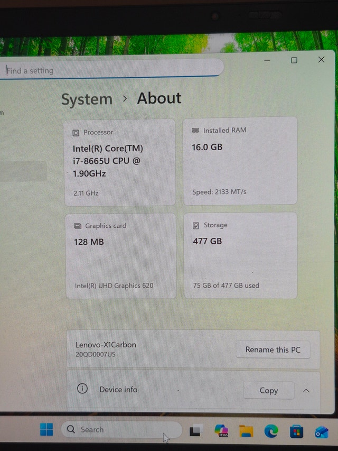Screen dimensions: 338x451
Task: Open File Explorer from the taskbar
Action: click(x=246, y=431)
